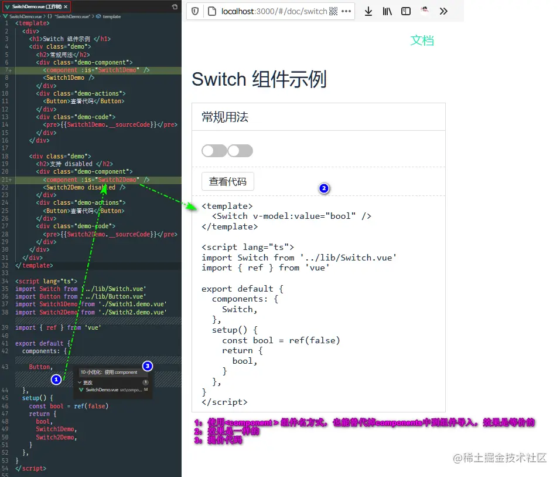Screen dimensions: 560x477
Task: Click the changes count badge 1
Action: [145, 383]
